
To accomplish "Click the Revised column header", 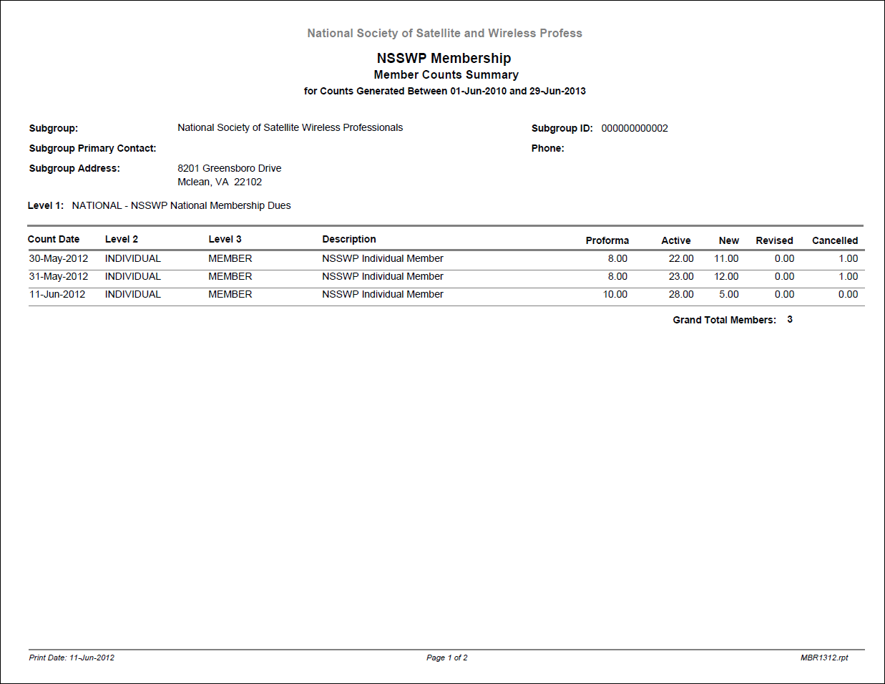I will click(x=774, y=241).
